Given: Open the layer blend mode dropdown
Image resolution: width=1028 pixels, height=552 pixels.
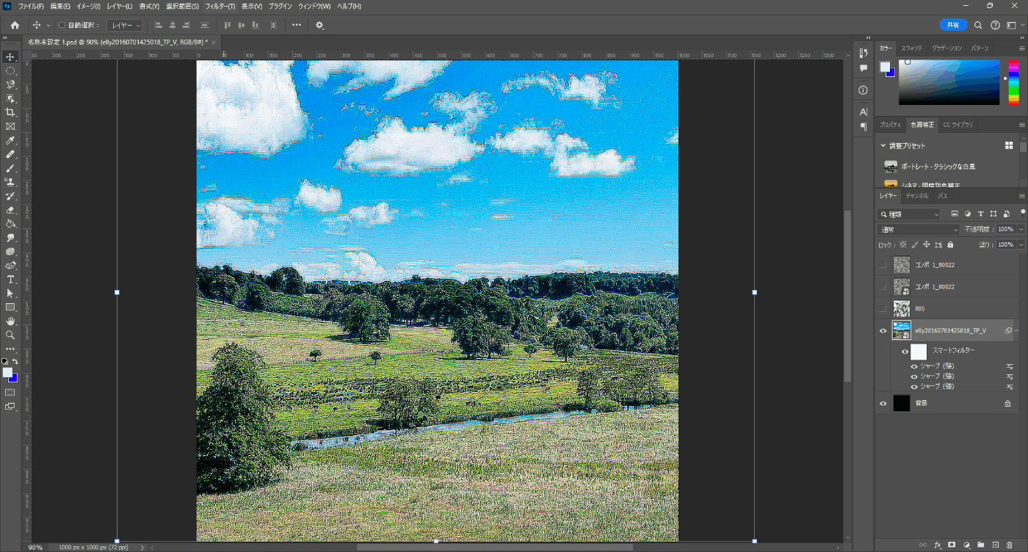Looking at the screenshot, I should 919,229.
